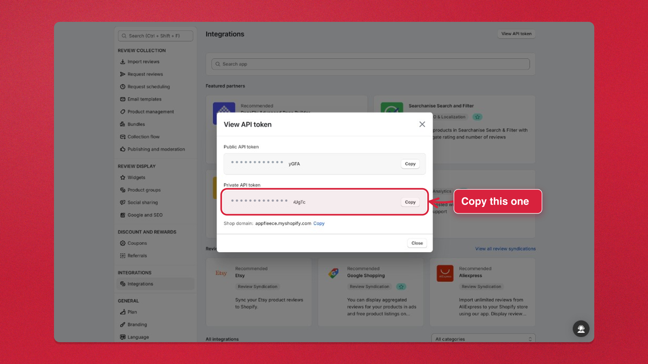Click the Referrals icon
The width and height of the screenshot is (648, 364).
123,256
